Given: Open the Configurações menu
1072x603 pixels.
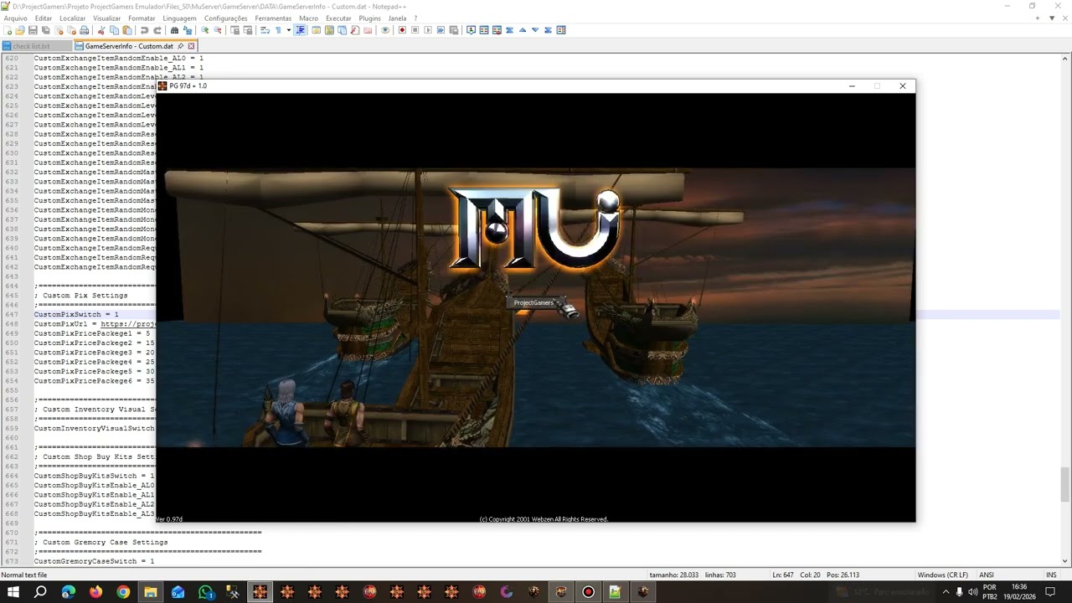Looking at the screenshot, I should point(225,18).
